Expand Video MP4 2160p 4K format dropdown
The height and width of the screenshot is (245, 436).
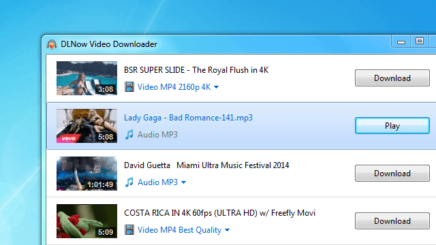178,87
